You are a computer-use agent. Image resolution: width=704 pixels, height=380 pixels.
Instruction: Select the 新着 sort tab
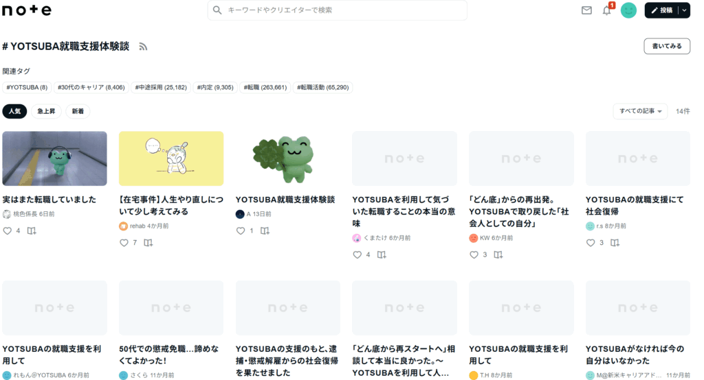(x=78, y=111)
